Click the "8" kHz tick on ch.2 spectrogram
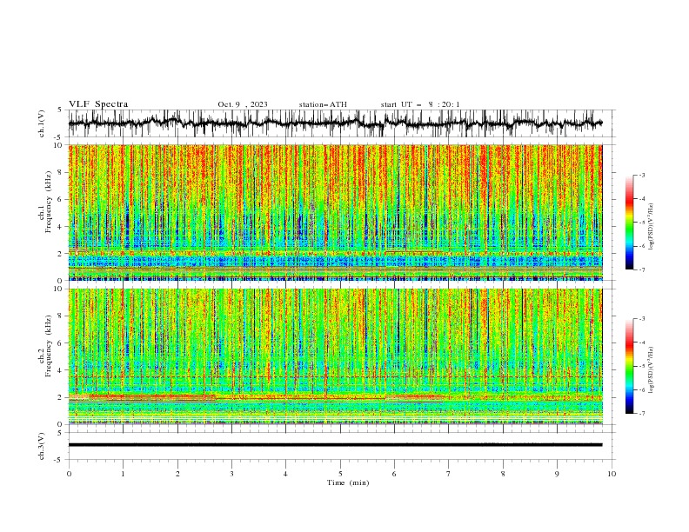Screen dimensions: 689x532 [62, 316]
